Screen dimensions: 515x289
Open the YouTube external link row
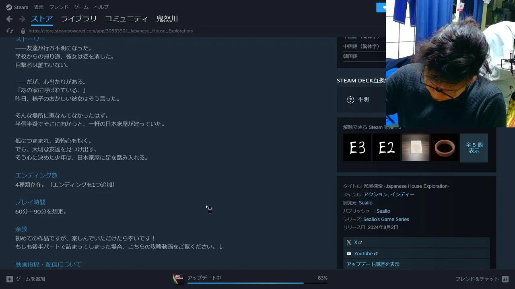416,254
